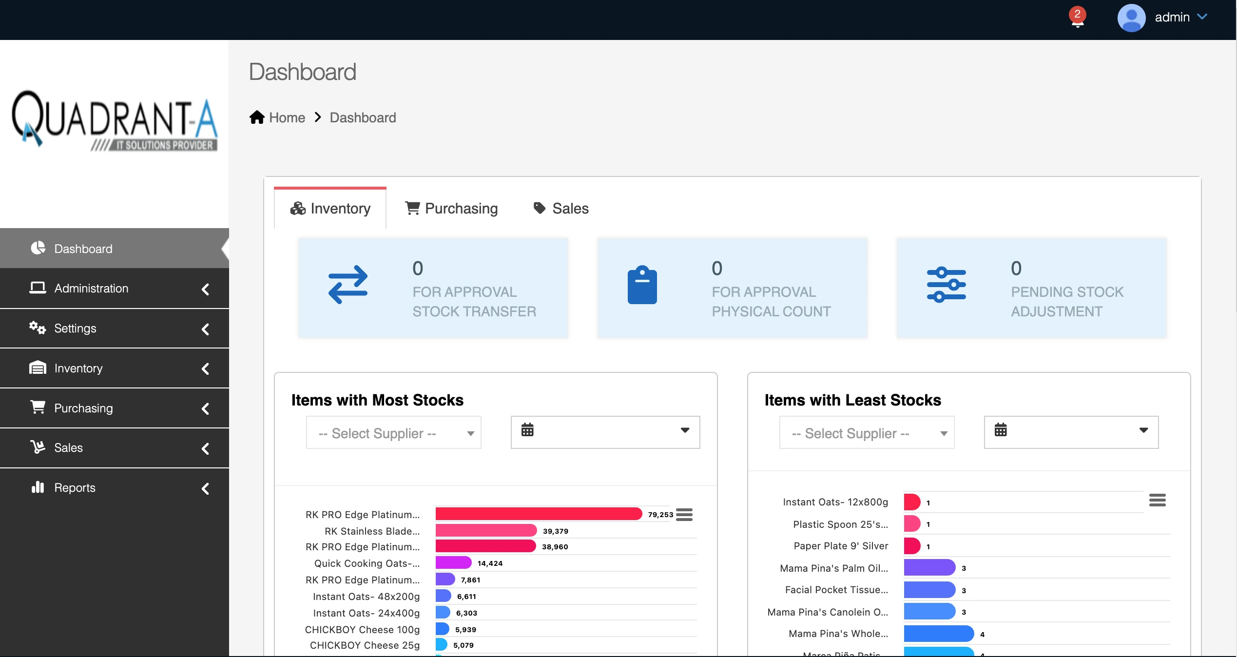Click the physical count clipboard icon
The width and height of the screenshot is (1237, 657).
tap(643, 285)
